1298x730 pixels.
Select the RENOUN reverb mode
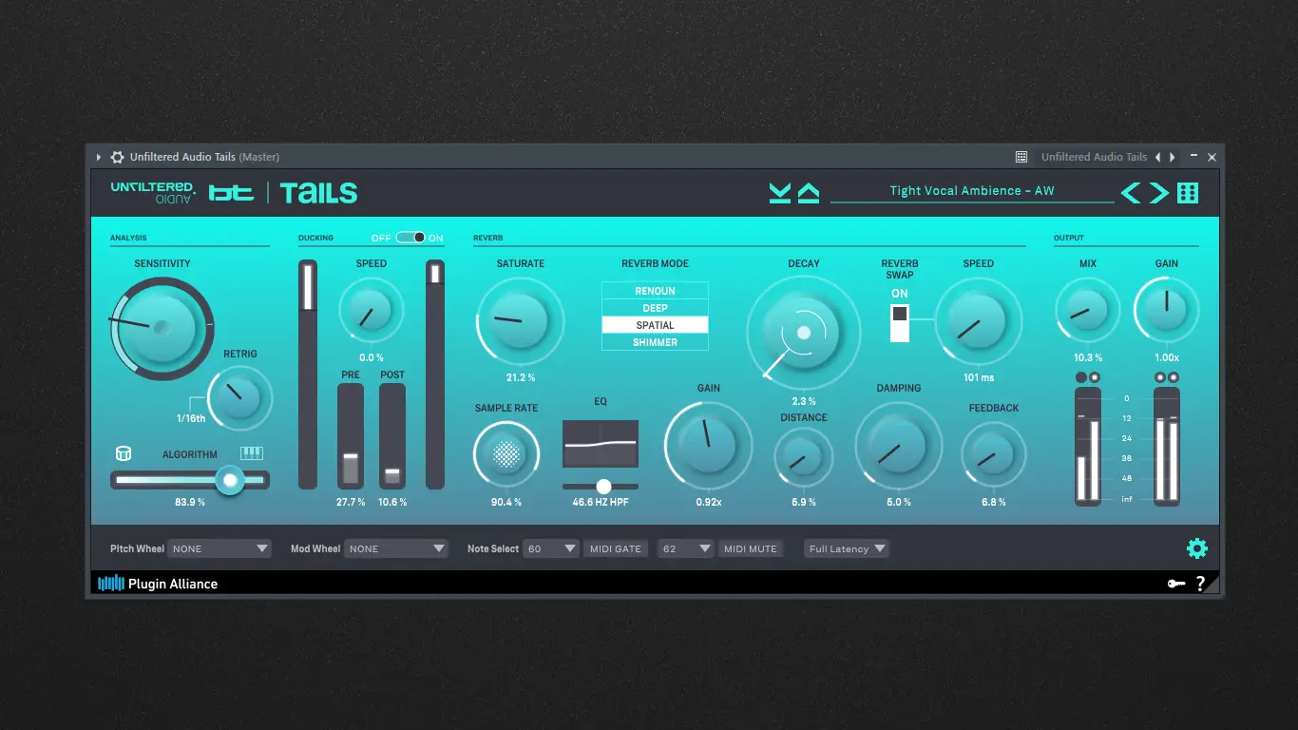655,291
